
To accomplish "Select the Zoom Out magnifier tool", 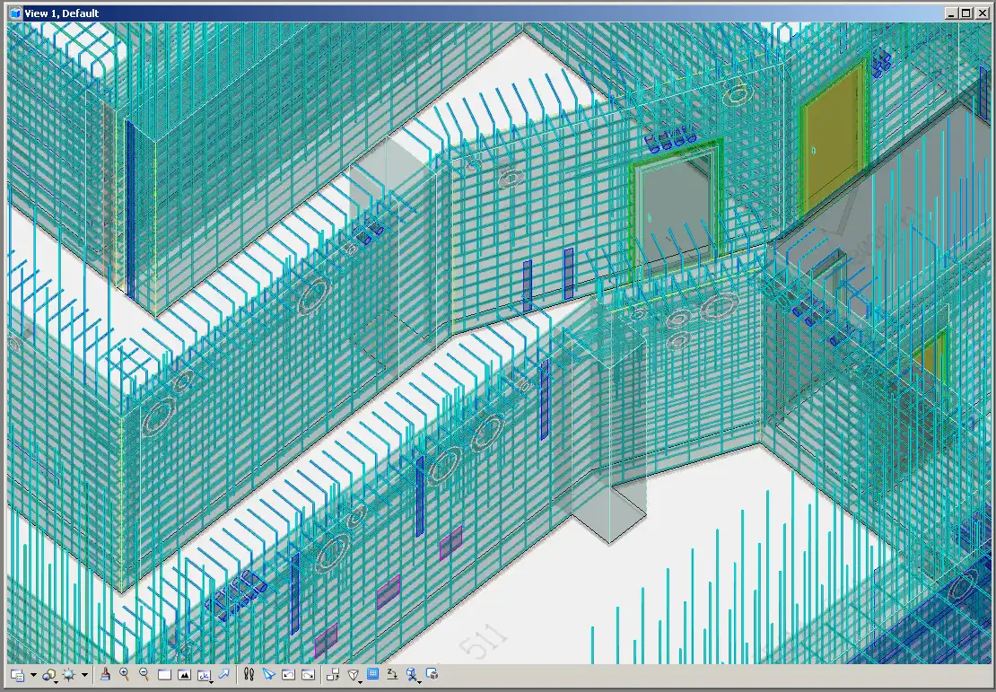I will (x=144, y=674).
